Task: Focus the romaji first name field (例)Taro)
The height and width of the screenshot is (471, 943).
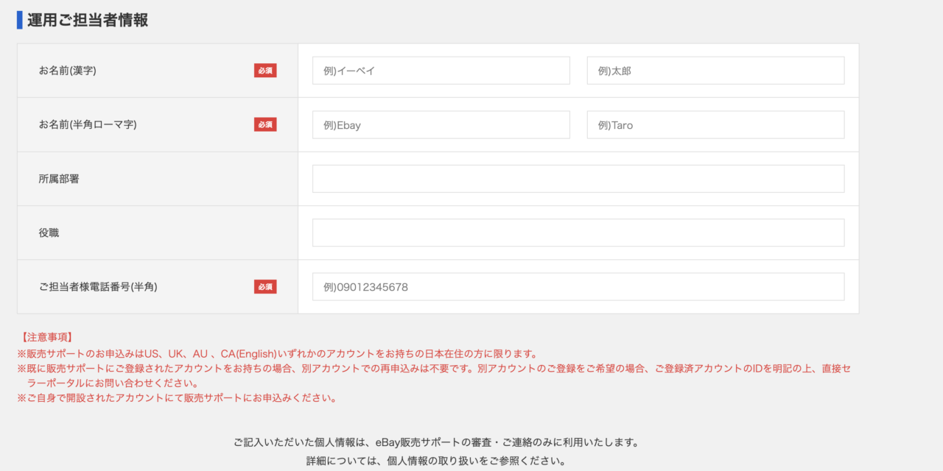Action: pyautogui.click(x=715, y=125)
